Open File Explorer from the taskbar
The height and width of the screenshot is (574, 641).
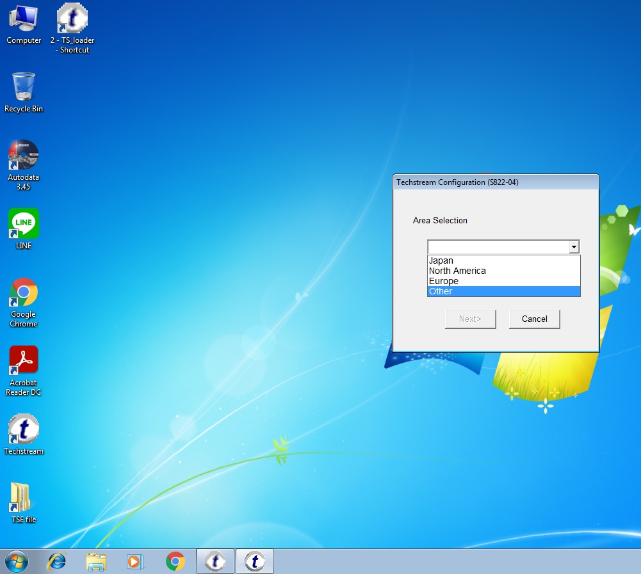click(96, 561)
